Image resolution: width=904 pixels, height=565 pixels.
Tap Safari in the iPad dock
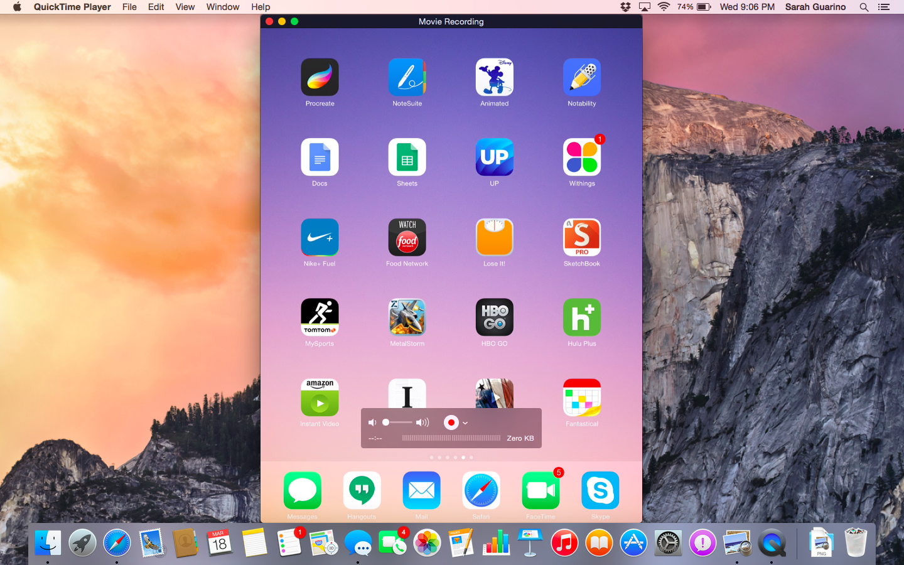(481, 490)
